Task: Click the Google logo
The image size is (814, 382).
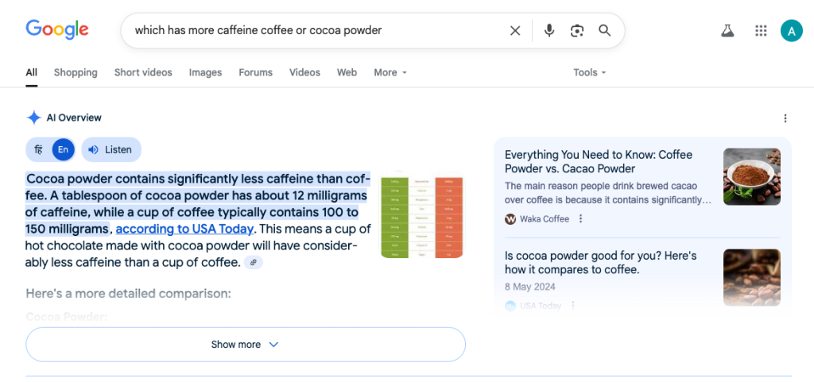Action: pos(57,29)
